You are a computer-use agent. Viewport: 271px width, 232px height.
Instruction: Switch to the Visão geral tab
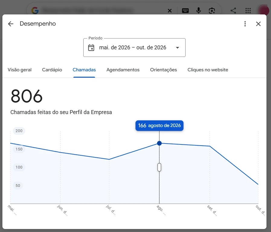20,70
